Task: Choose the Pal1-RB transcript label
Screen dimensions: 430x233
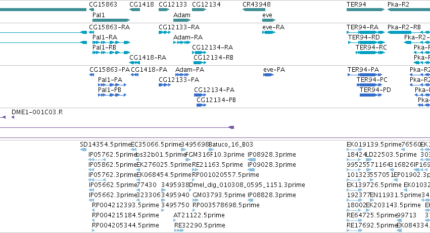Action: click(x=104, y=48)
